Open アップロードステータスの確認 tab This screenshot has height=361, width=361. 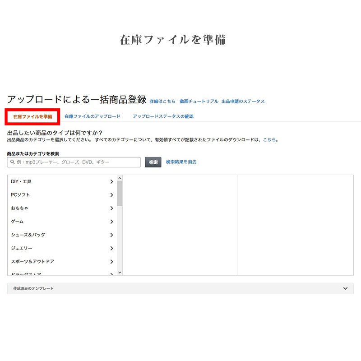point(163,116)
